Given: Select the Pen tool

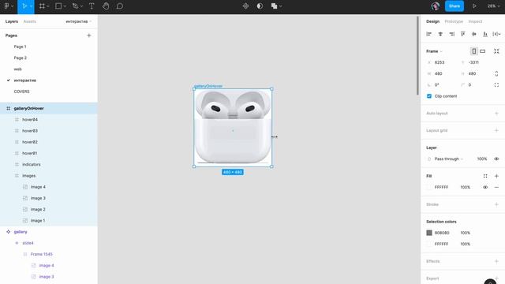Looking at the screenshot, I should pos(75,6).
